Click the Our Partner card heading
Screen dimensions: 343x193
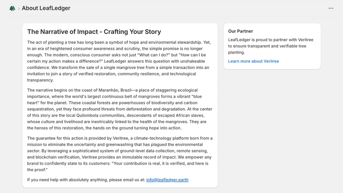(241, 31)
